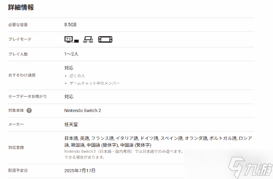Image resolution: width=273 pixels, height=179 pixels.
Task: Click the 対応言語 row label
Action: point(16,148)
